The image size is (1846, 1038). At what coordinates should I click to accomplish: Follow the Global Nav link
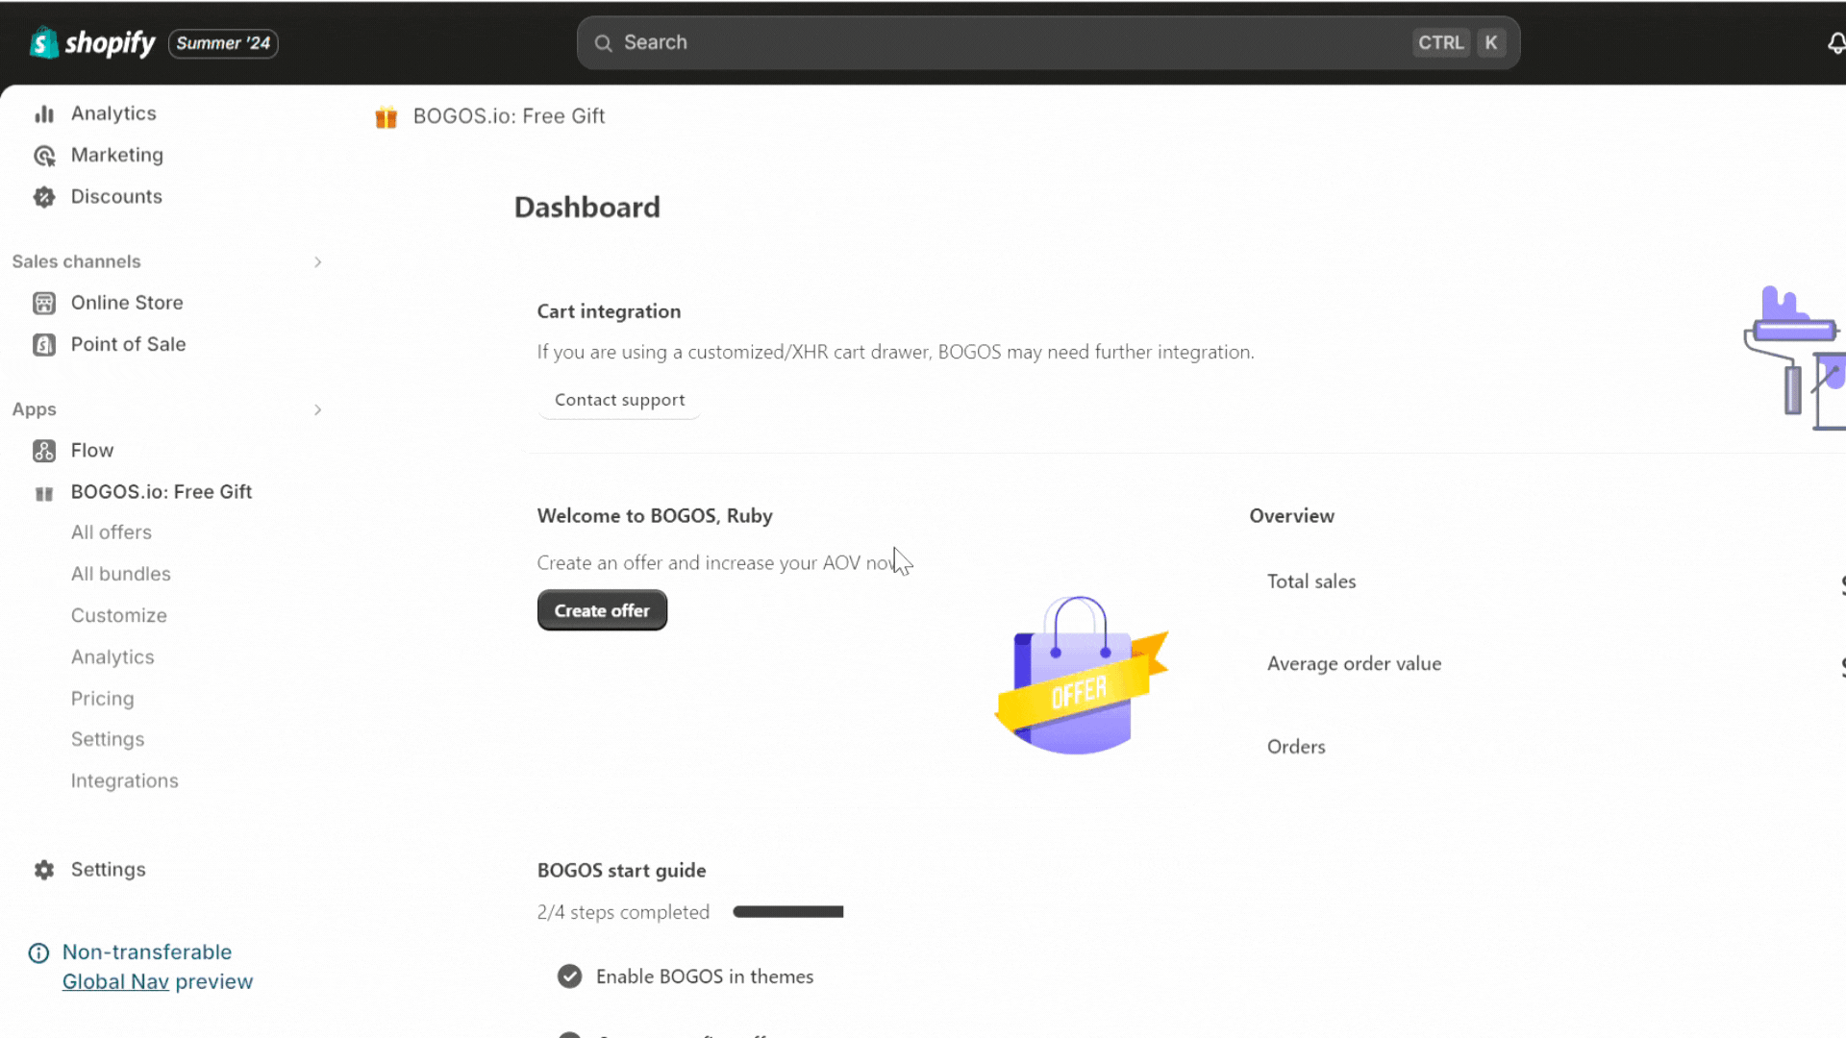point(115,981)
